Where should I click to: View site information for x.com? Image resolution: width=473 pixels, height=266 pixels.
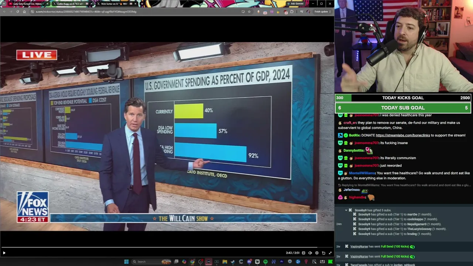tap(33, 11)
